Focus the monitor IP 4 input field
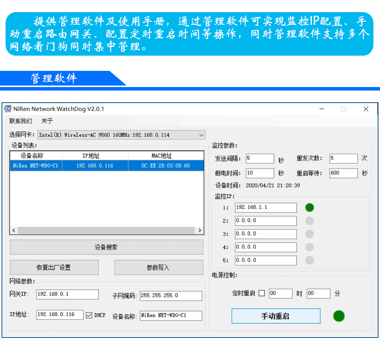The height and width of the screenshot is (338, 380). [265, 247]
